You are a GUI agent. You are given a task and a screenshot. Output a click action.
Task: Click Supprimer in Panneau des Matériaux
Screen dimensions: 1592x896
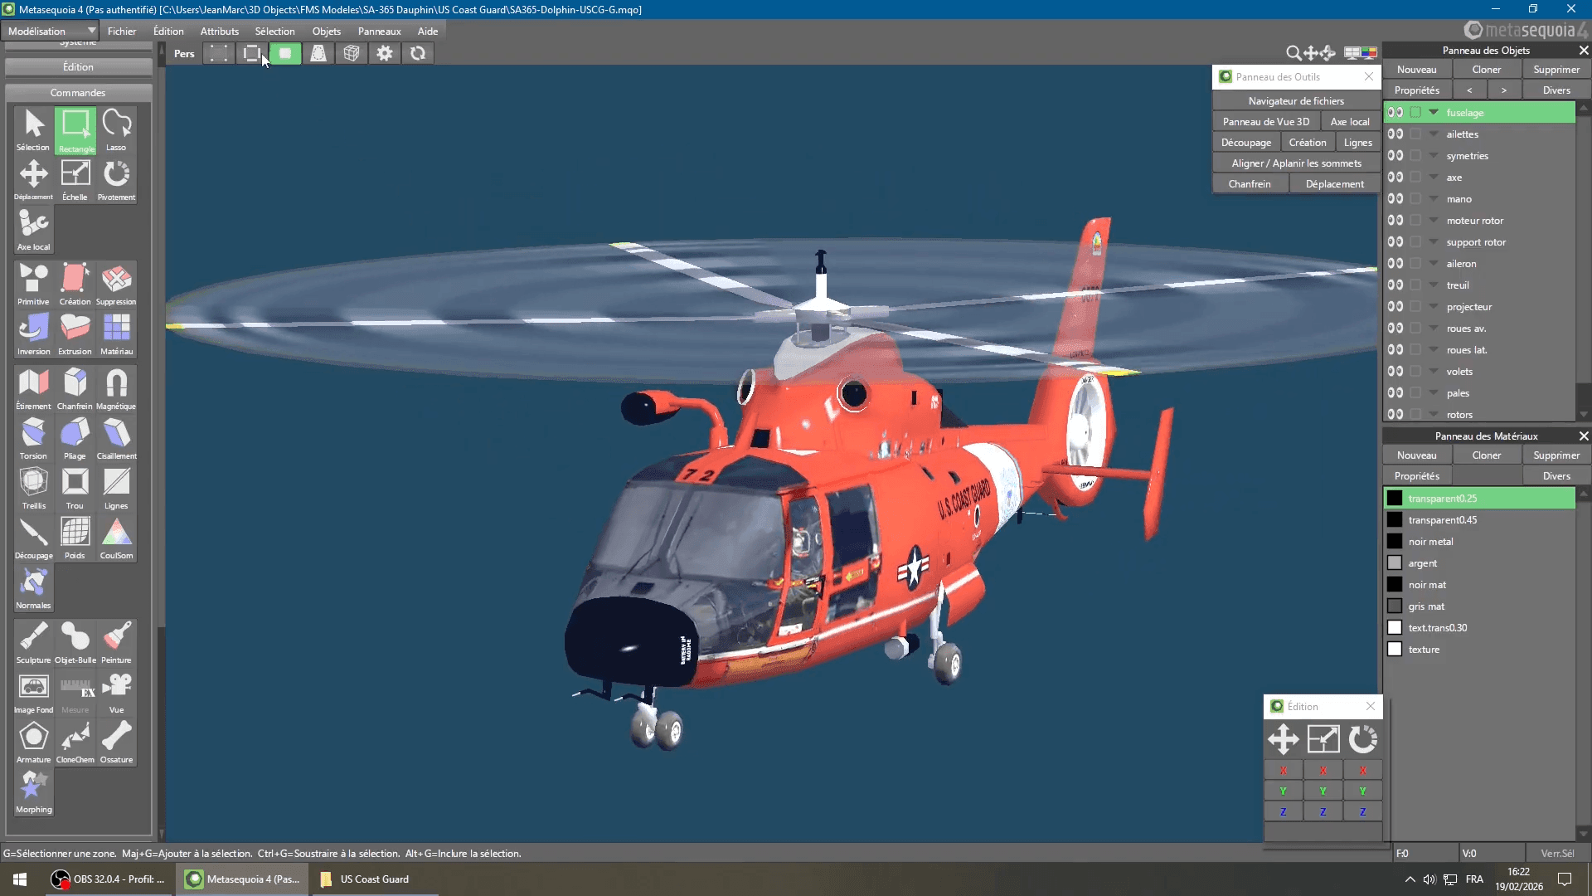1556,455
